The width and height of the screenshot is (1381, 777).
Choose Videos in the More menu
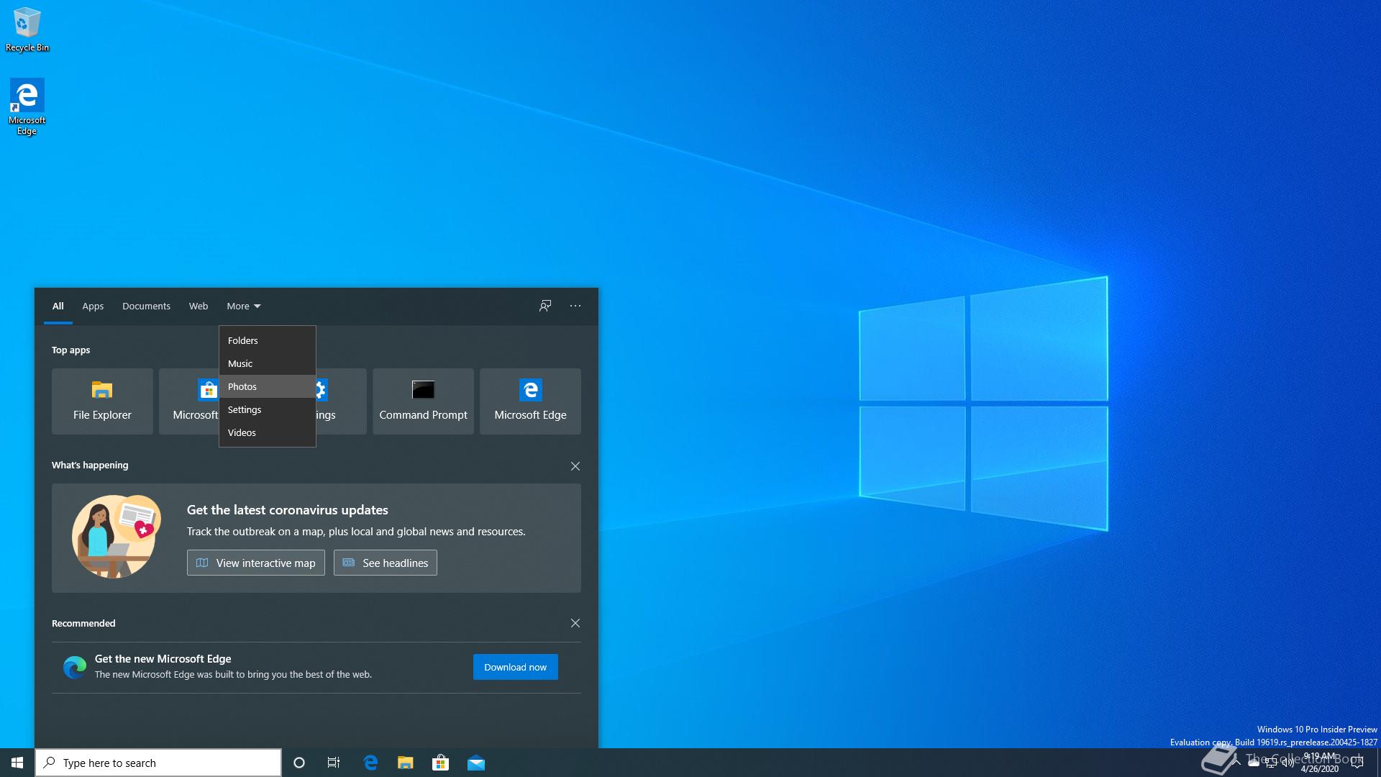click(268, 432)
